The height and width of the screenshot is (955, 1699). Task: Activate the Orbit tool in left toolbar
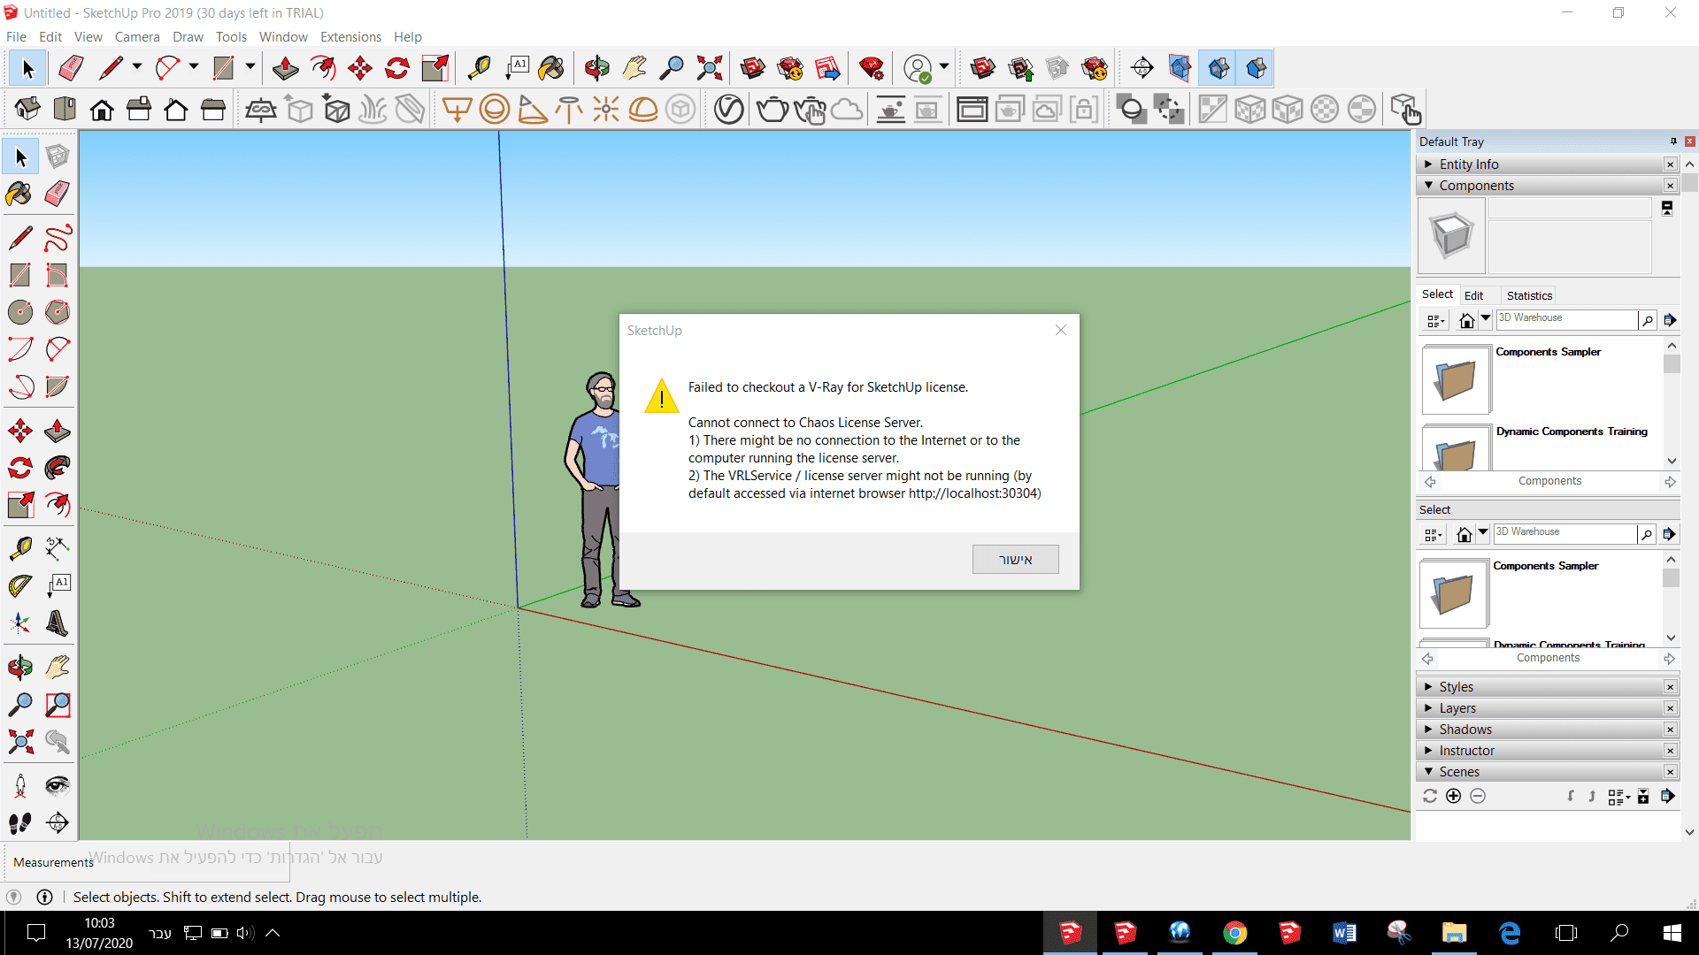click(x=19, y=667)
